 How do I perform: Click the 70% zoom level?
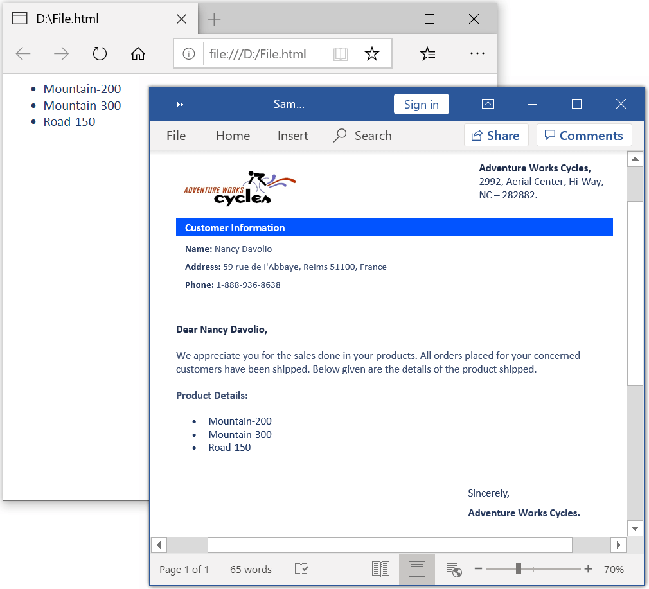(614, 570)
